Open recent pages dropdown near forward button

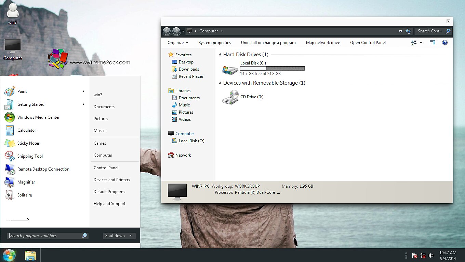point(183,31)
